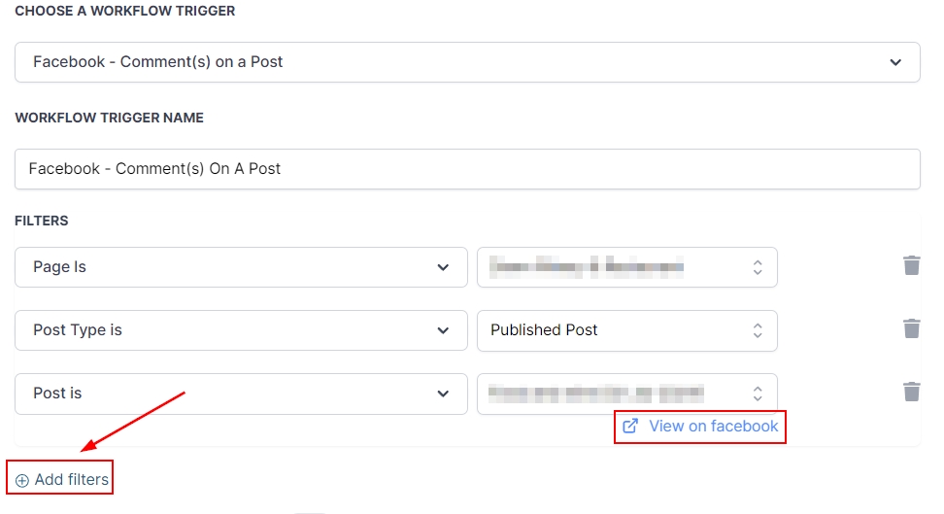Click up-down arrows on Post is value selector

758,394
